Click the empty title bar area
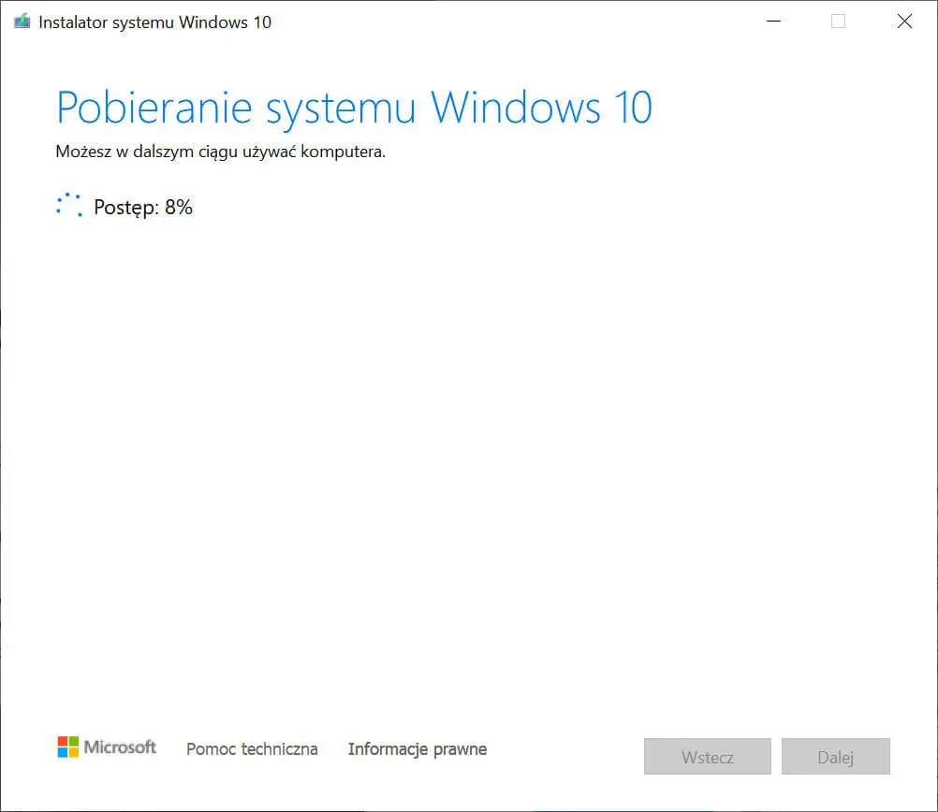The image size is (938, 812). click(x=515, y=22)
